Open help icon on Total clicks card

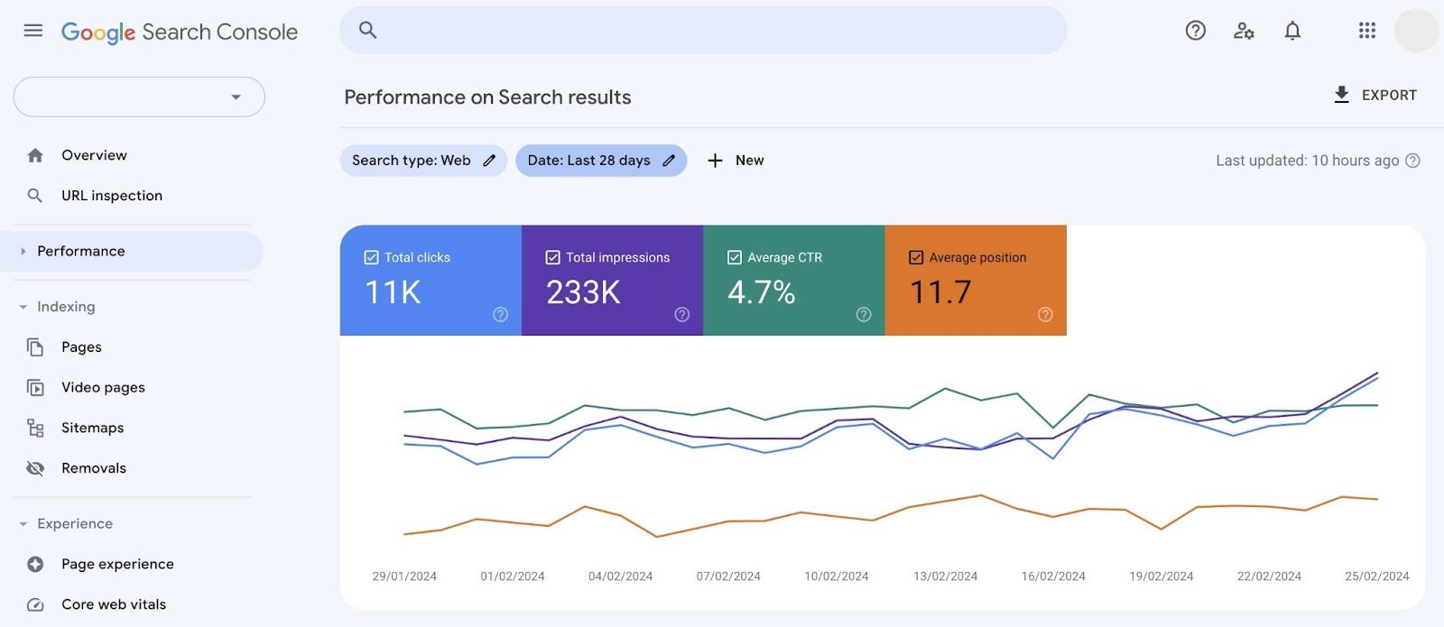500,314
